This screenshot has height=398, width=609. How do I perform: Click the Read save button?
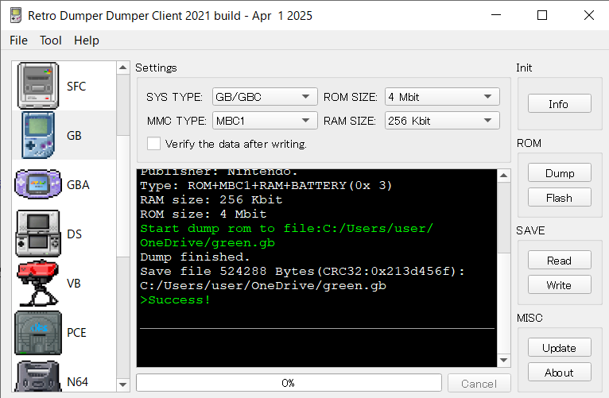click(559, 260)
